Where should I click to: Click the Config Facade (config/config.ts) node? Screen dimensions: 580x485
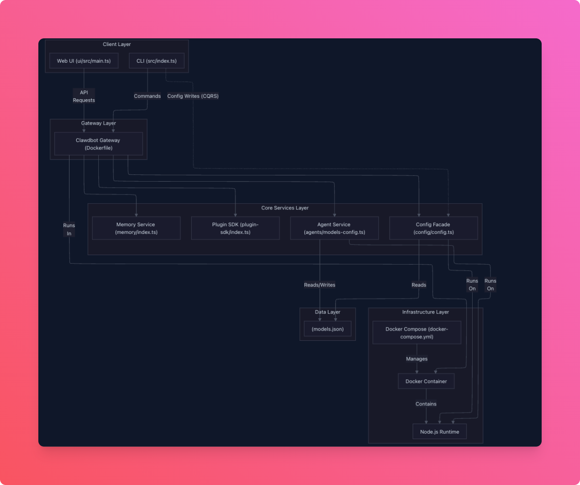(433, 228)
